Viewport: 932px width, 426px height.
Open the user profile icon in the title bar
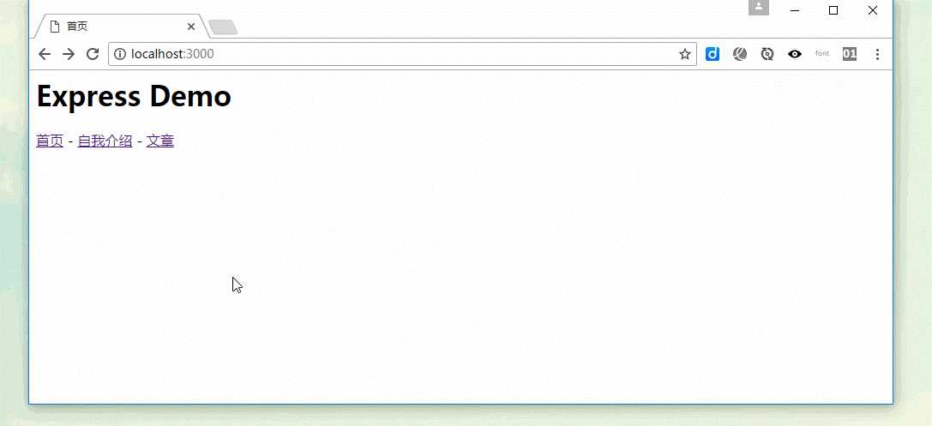click(x=759, y=7)
